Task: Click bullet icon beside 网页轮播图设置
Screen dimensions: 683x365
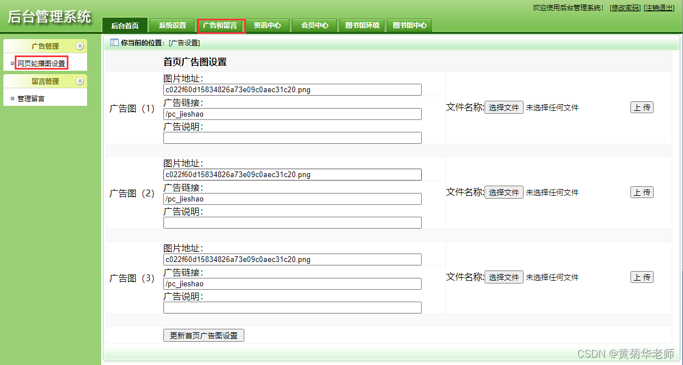Action: pos(12,63)
